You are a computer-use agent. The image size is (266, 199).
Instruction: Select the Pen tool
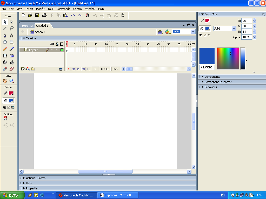5,35
